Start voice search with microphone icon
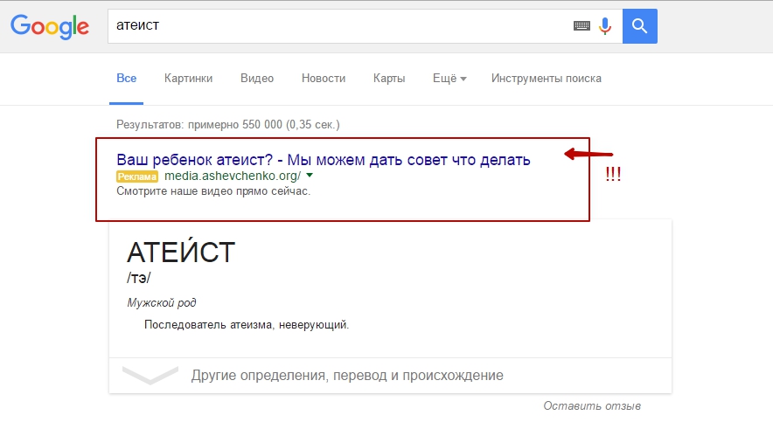773x422 pixels. tap(605, 25)
